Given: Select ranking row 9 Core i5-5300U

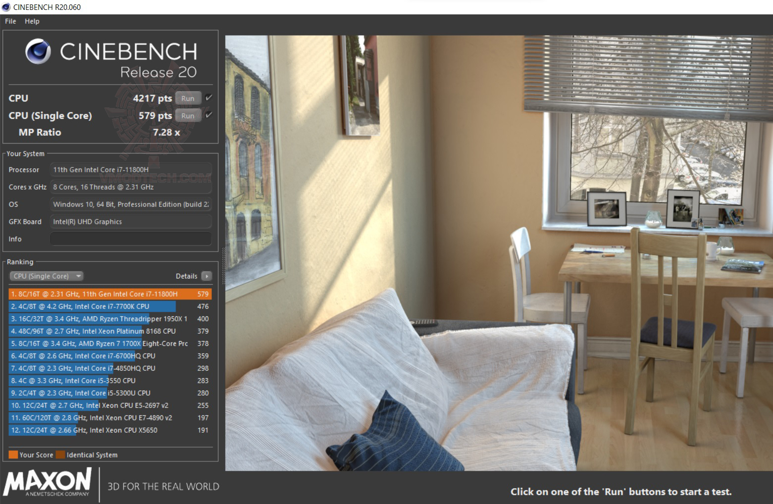Looking at the screenshot, I should (x=110, y=393).
